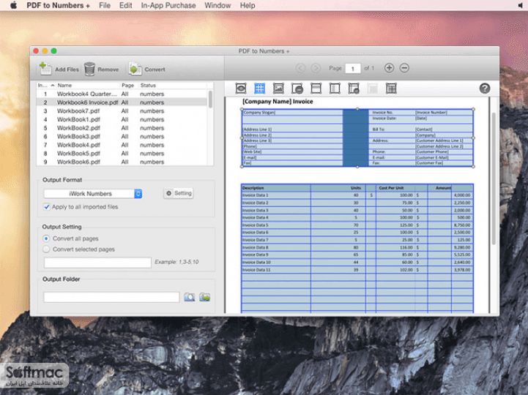The width and height of the screenshot is (528, 395).
Task: Click the preview pane vertical scrollbar
Action: pyautogui.click(x=494, y=178)
